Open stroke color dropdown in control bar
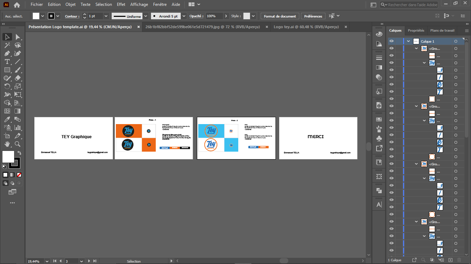 tap(58, 16)
